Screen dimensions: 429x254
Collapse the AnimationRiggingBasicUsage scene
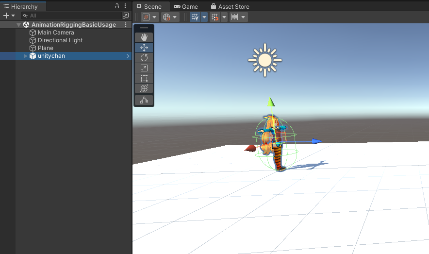pyautogui.click(x=18, y=25)
